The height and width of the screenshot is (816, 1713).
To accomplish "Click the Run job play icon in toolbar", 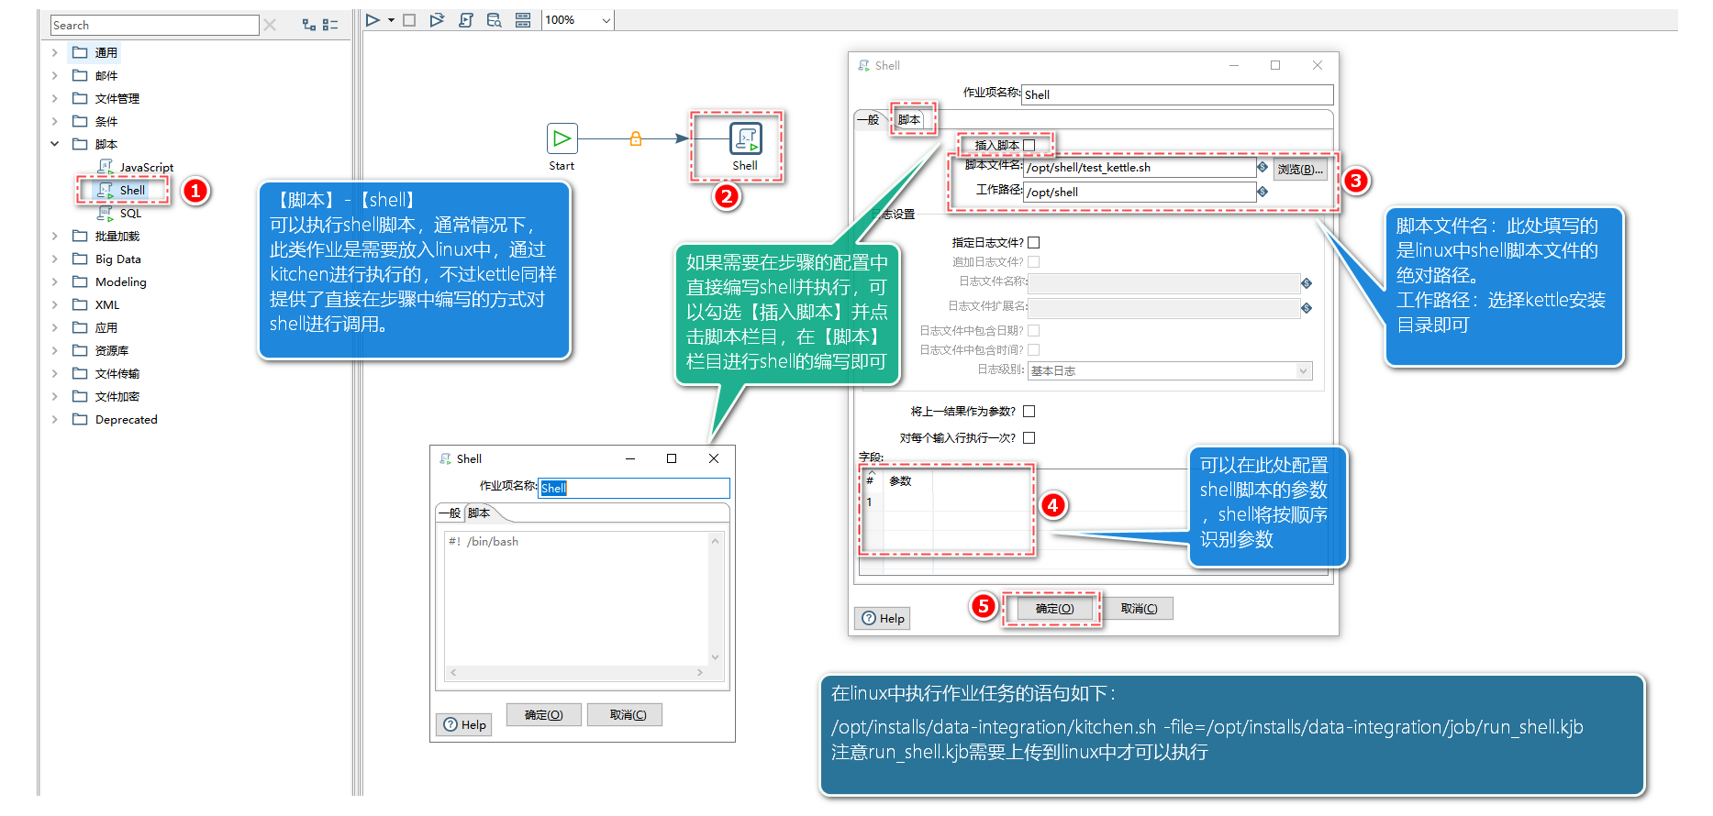I will [x=373, y=19].
